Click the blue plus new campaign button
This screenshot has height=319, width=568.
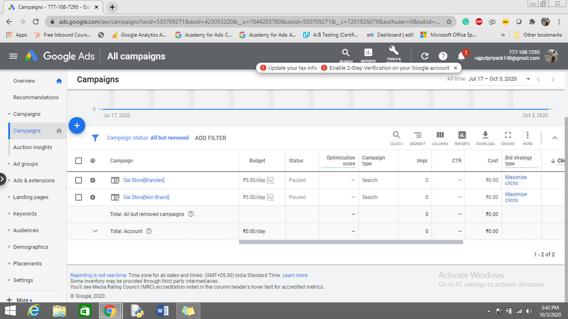(x=77, y=125)
